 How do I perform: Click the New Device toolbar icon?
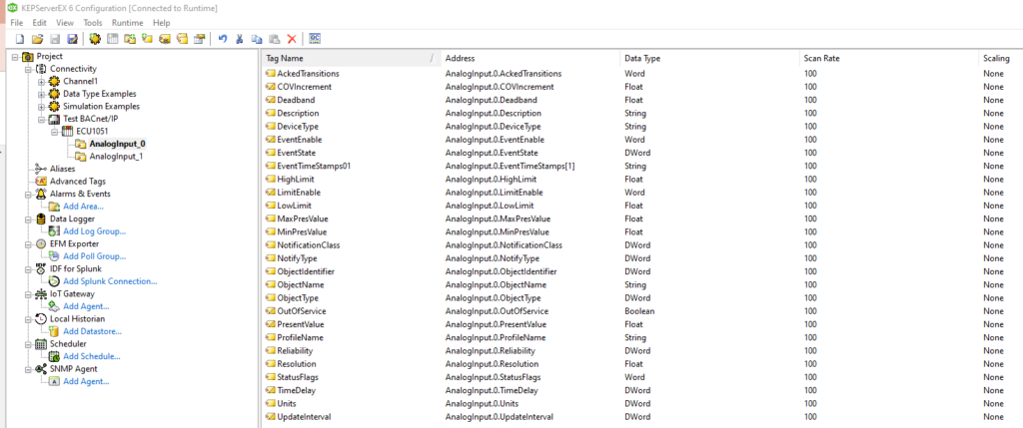coord(112,39)
